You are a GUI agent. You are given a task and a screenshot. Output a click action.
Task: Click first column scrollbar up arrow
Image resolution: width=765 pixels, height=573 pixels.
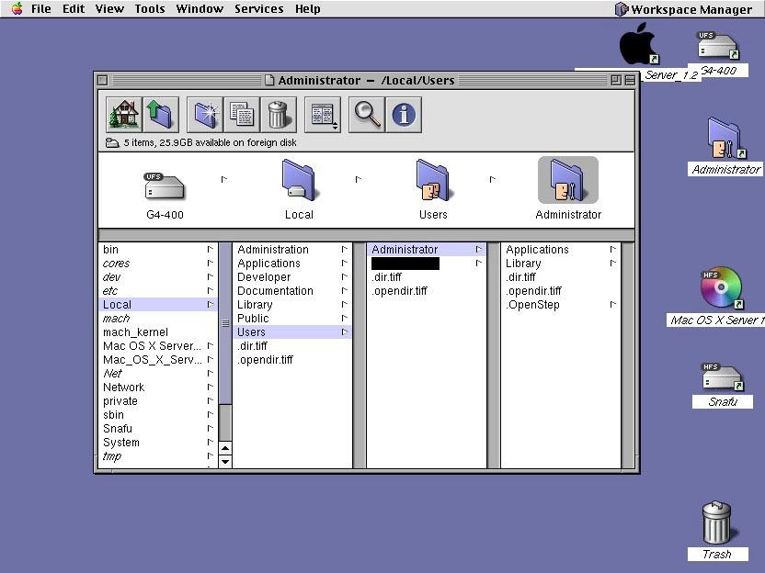pyautogui.click(x=225, y=448)
